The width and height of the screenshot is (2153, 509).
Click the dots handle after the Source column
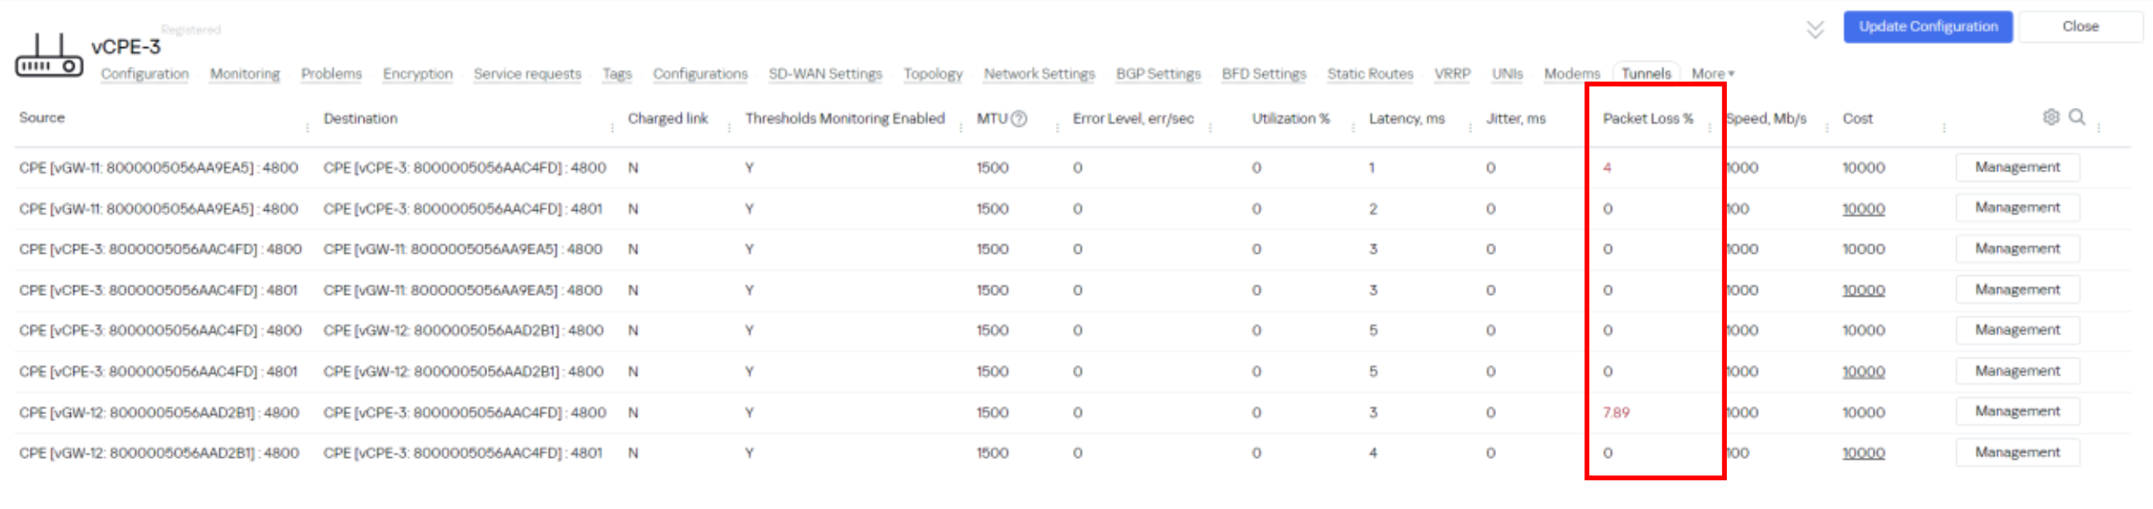[x=307, y=127]
